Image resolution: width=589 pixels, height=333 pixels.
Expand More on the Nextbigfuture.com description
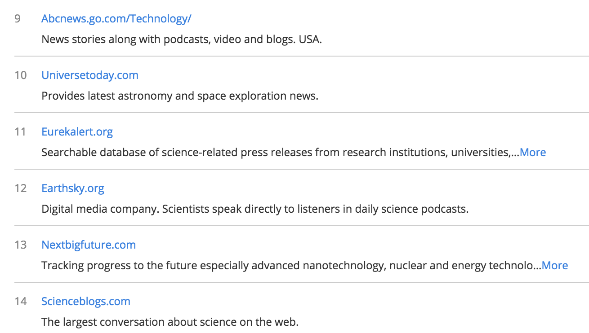click(x=554, y=266)
